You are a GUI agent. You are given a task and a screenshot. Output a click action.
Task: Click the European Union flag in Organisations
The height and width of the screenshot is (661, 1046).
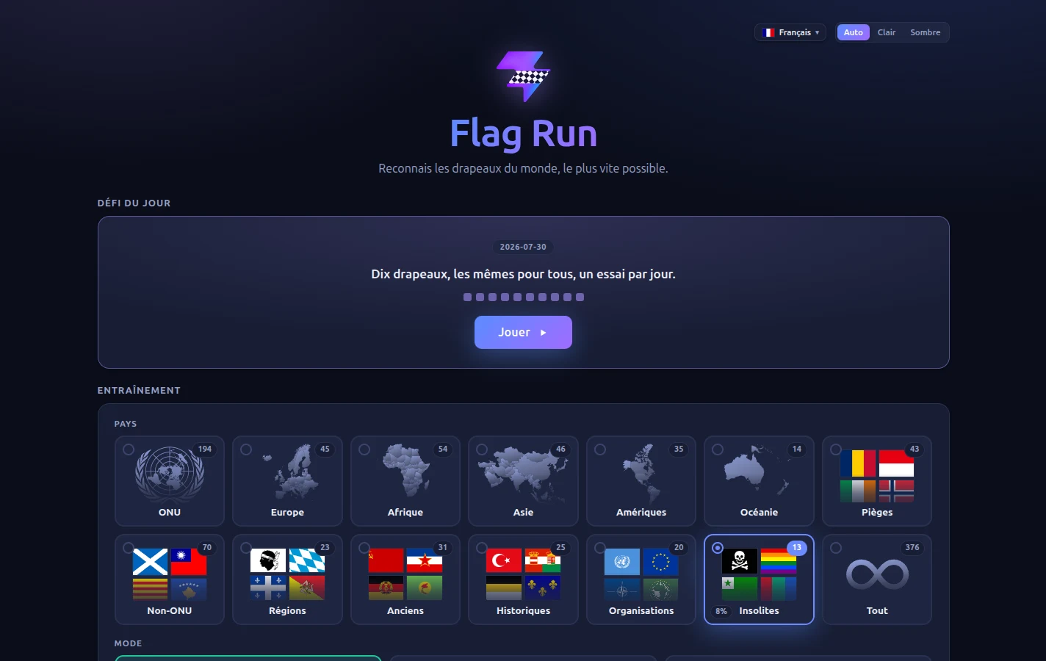[x=660, y=562]
